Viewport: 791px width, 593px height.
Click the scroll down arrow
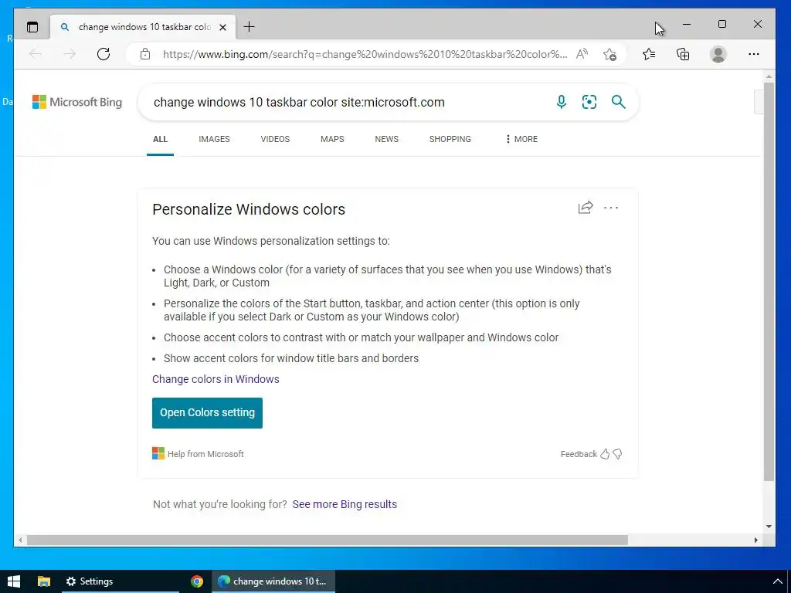[769, 527]
